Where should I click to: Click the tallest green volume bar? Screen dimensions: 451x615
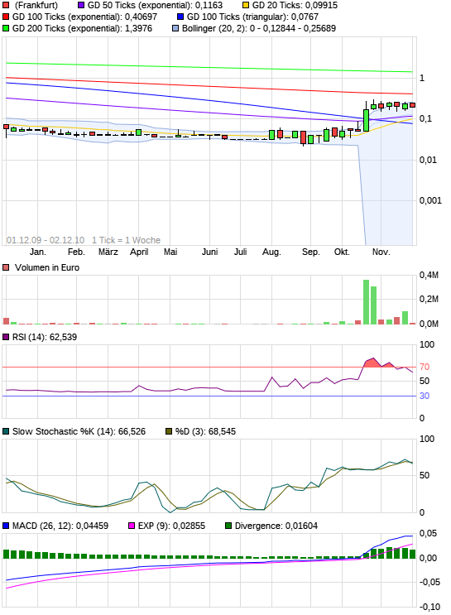coord(366,302)
